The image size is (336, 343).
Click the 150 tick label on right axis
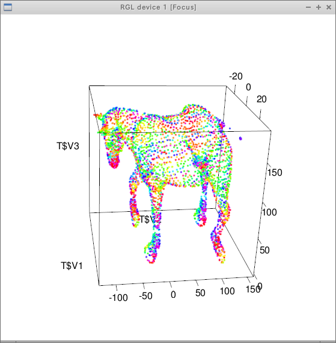tap(275, 173)
